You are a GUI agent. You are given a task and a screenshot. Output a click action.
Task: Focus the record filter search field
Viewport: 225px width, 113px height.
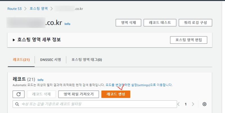[95, 104]
